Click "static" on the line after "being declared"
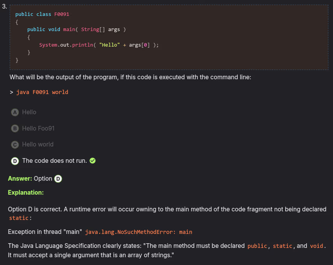 click(x=19, y=218)
